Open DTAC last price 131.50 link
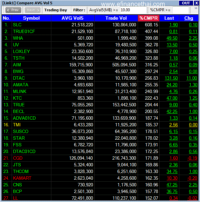 171,78
